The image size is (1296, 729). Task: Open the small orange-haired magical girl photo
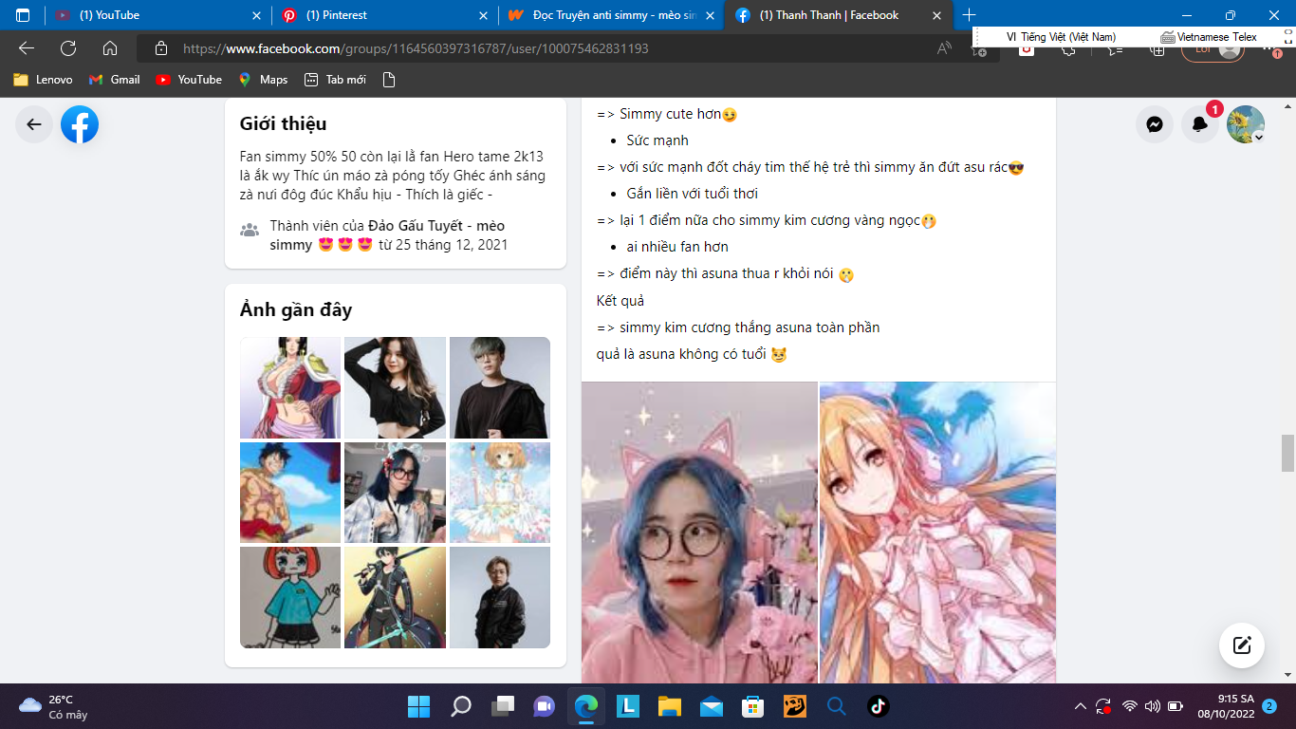tap(500, 493)
